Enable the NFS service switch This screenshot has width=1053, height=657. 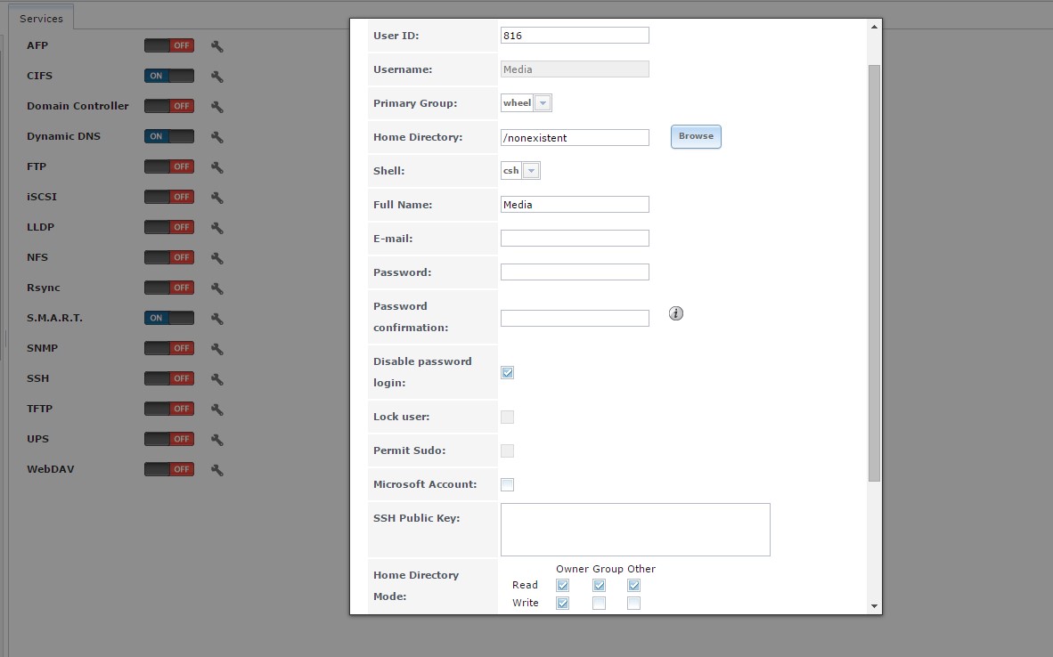[169, 257]
